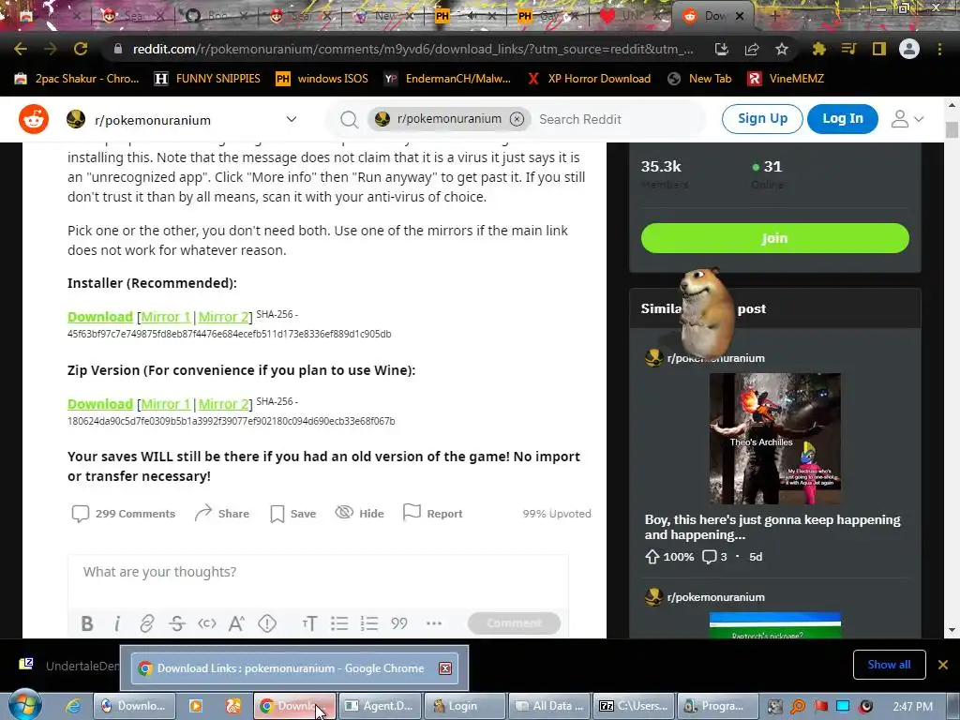The width and height of the screenshot is (960, 720).
Task: Open the 2pac Shakur bookmark
Action: click(x=77, y=79)
